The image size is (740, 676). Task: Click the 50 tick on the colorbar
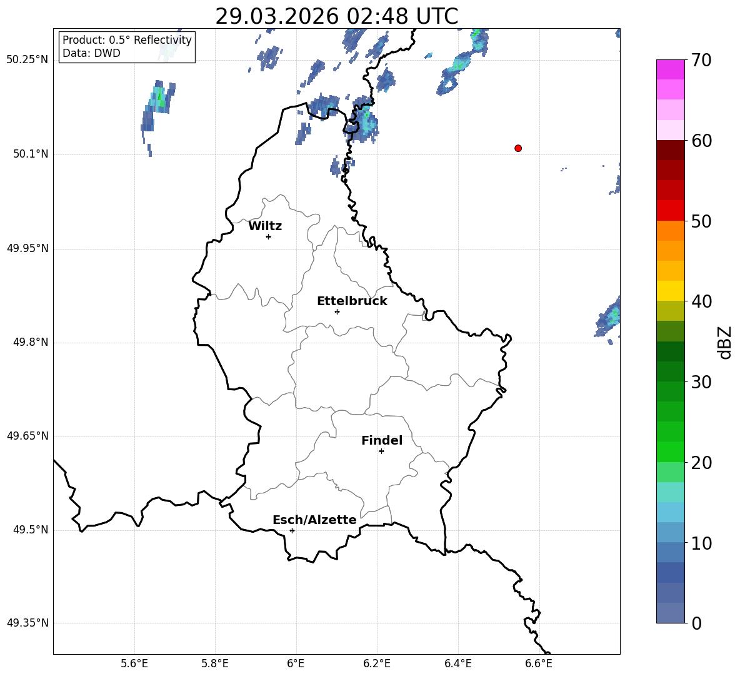click(701, 221)
